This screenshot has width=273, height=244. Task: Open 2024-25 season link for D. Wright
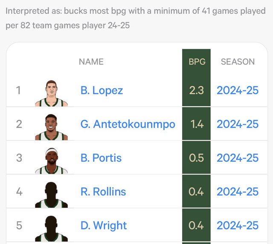click(x=238, y=225)
